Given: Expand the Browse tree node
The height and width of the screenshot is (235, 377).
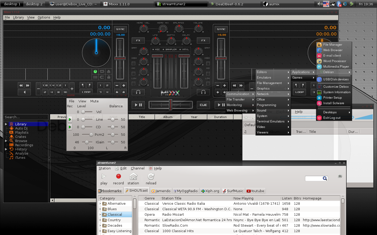Looking at the screenshot, I should [6, 141].
